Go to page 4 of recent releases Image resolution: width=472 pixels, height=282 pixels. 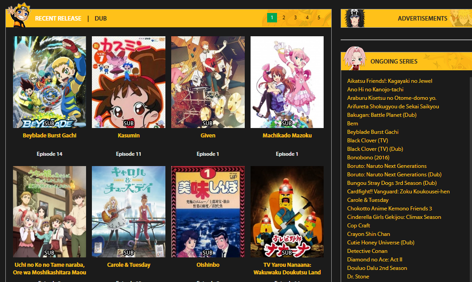(x=307, y=17)
